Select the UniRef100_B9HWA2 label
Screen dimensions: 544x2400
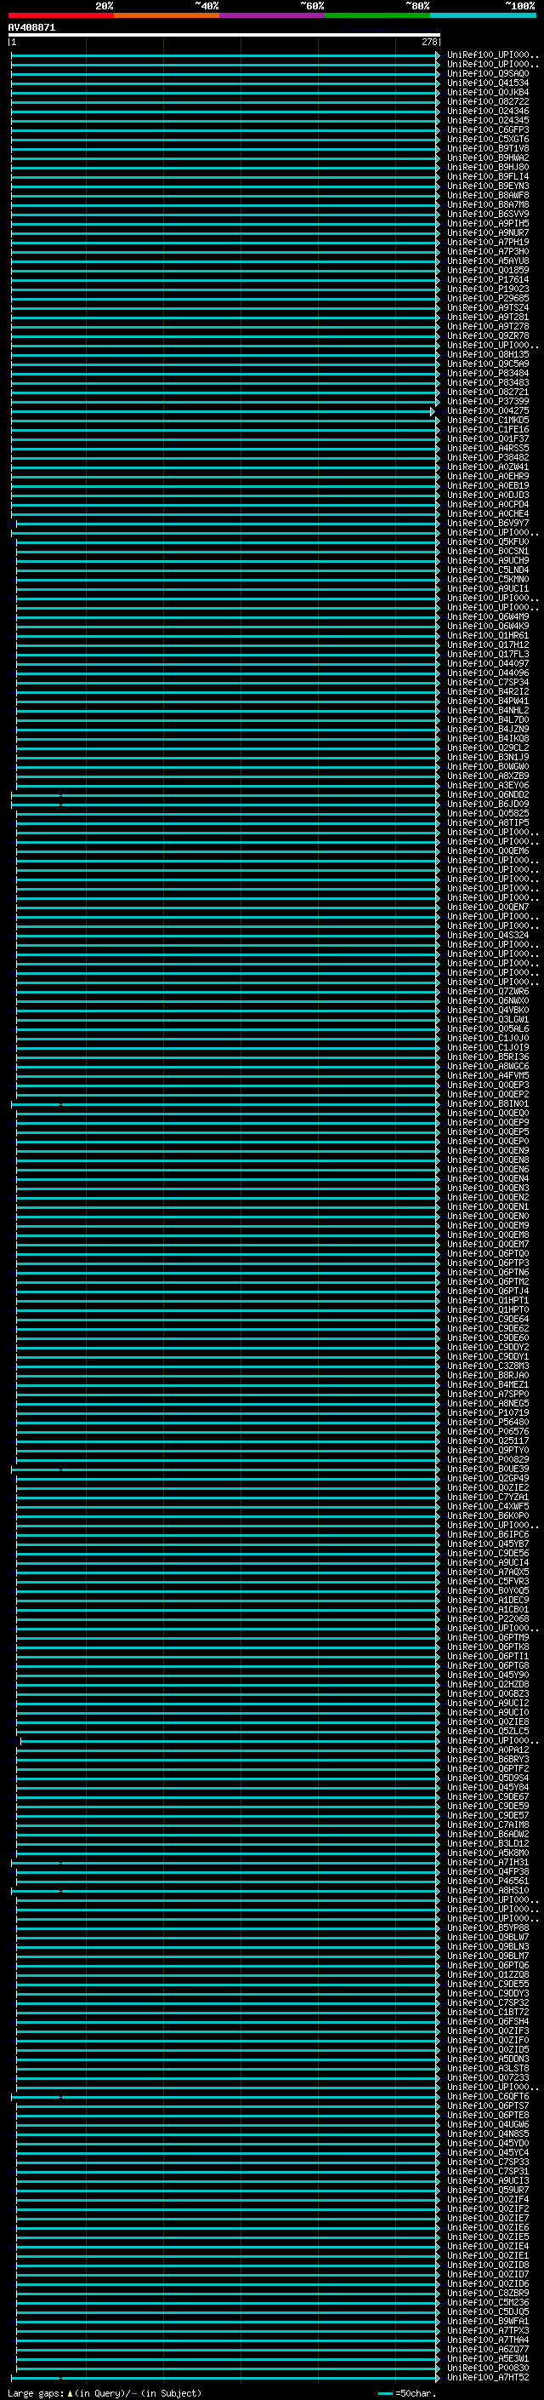[487, 158]
